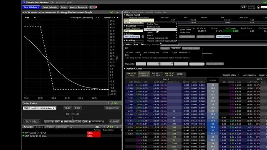
Task: Click the help question mark in Order Entry header
Action: coord(108,103)
